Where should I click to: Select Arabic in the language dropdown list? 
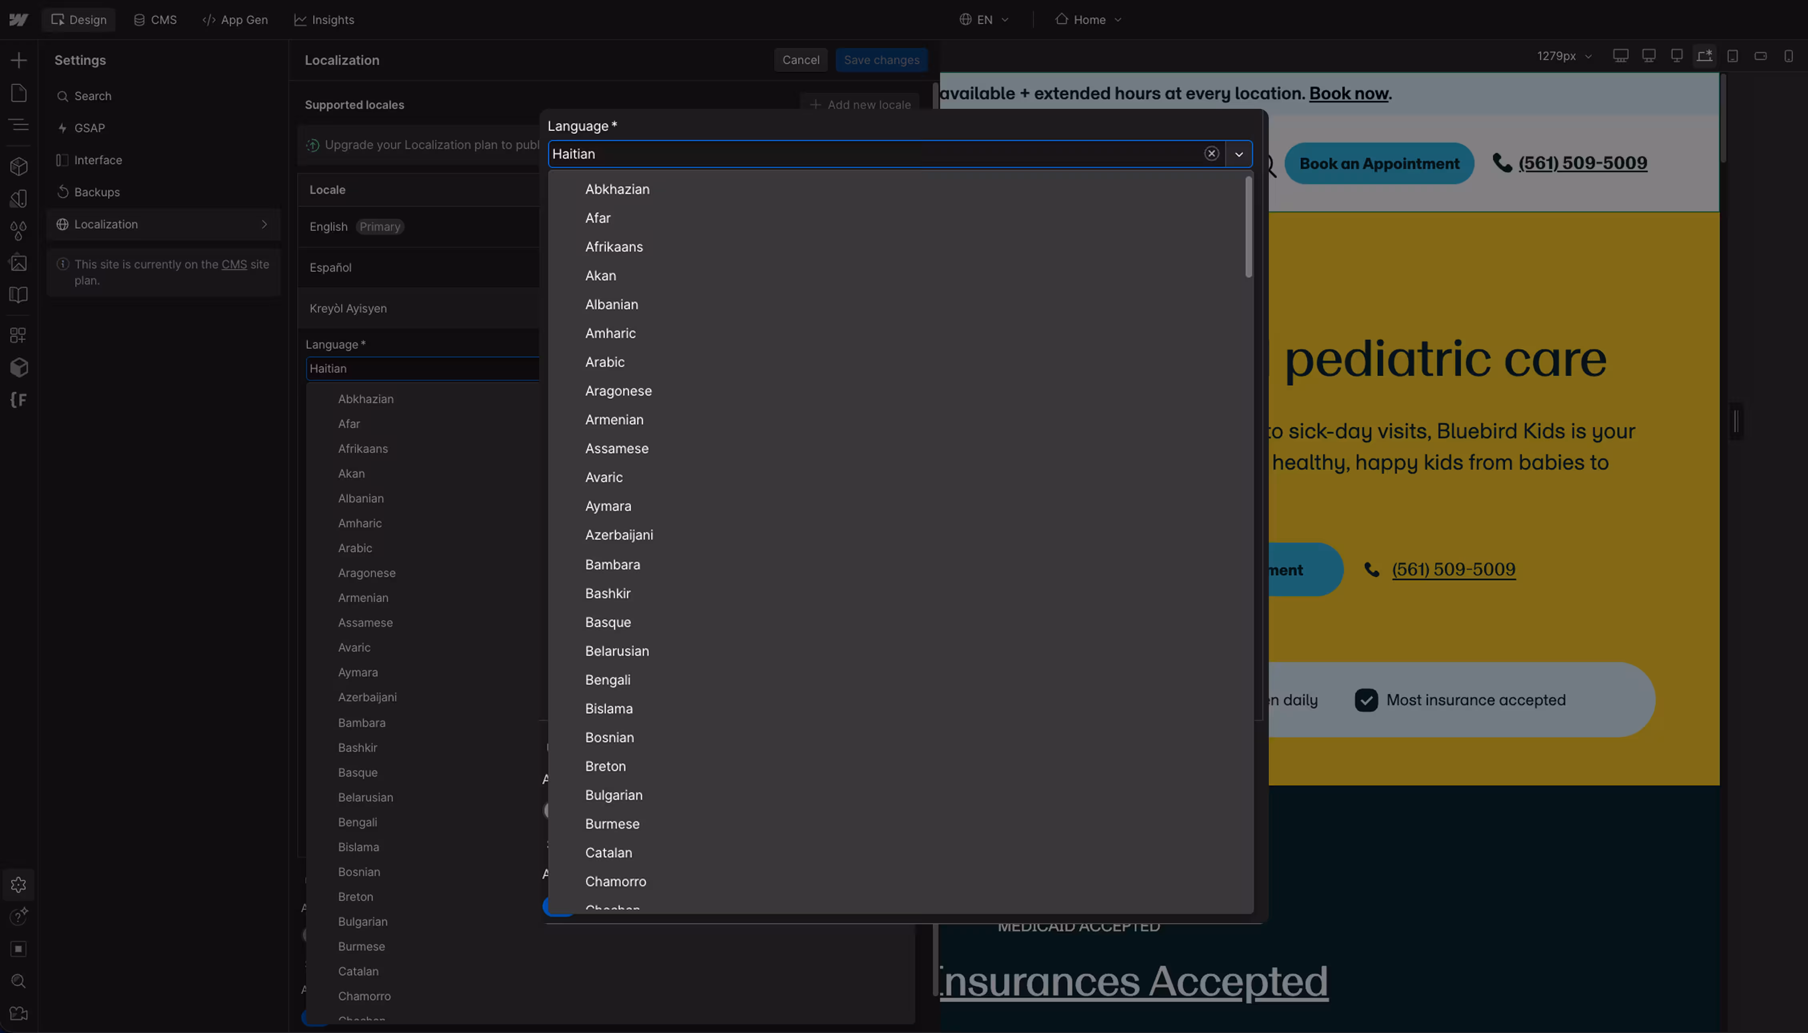tap(604, 362)
